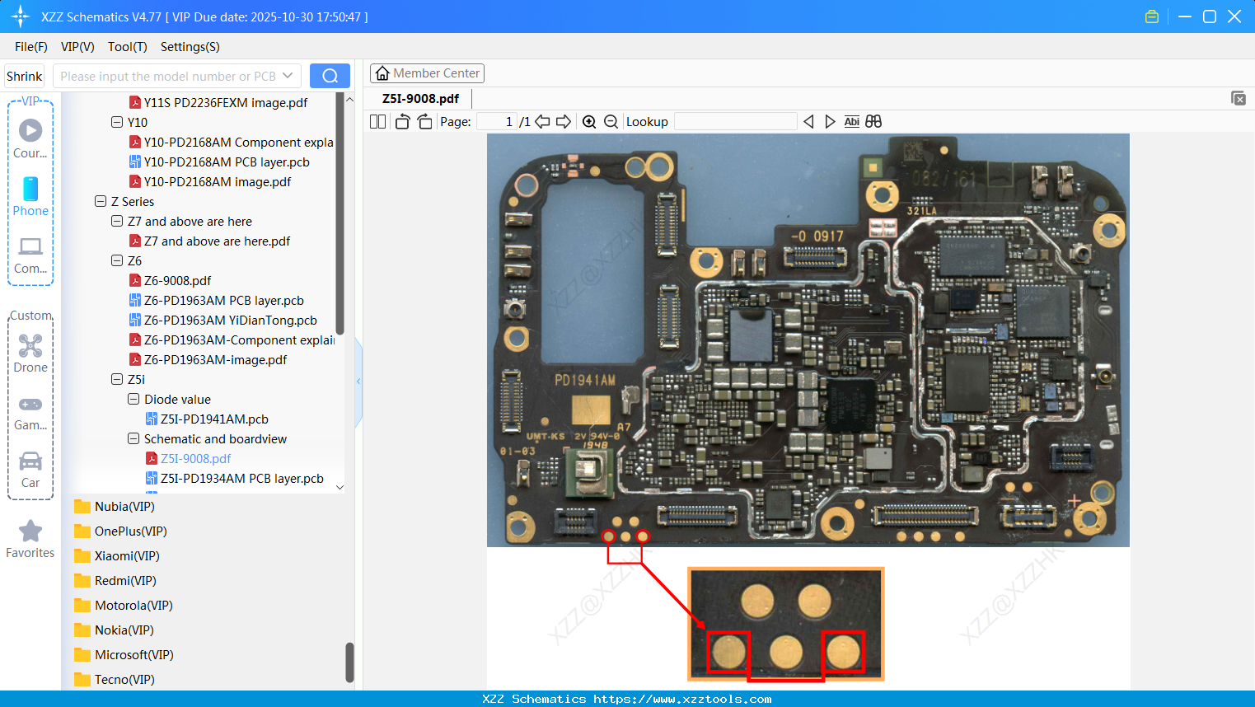Image resolution: width=1255 pixels, height=707 pixels.
Task: Open the Member Center
Action: tap(427, 73)
